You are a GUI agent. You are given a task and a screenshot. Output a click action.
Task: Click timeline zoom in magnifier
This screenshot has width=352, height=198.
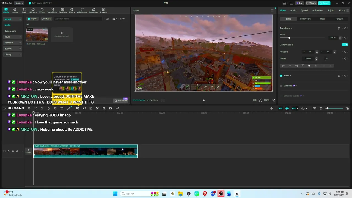pos(347,108)
